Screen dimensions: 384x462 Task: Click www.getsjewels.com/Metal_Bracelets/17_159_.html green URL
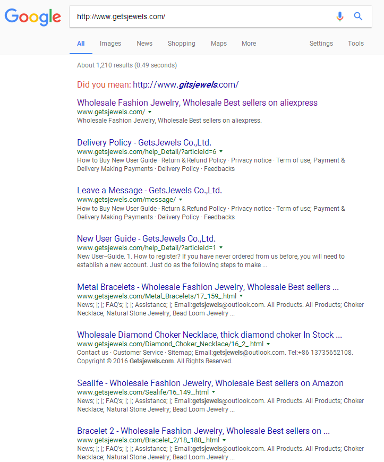click(157, 296)
